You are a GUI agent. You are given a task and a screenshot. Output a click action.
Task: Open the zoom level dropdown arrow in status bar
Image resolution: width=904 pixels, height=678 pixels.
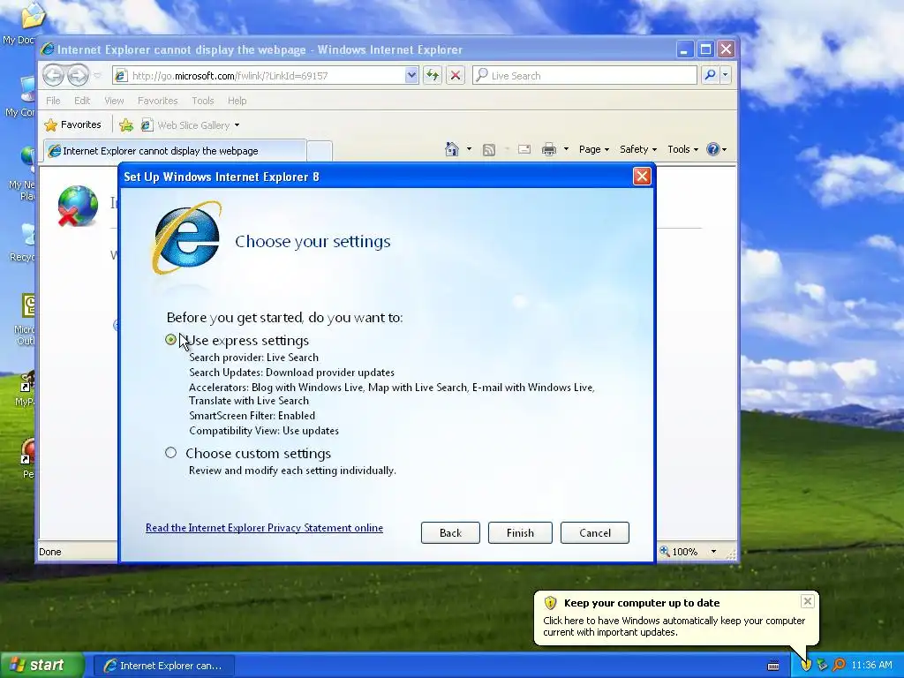coord(713,552)
